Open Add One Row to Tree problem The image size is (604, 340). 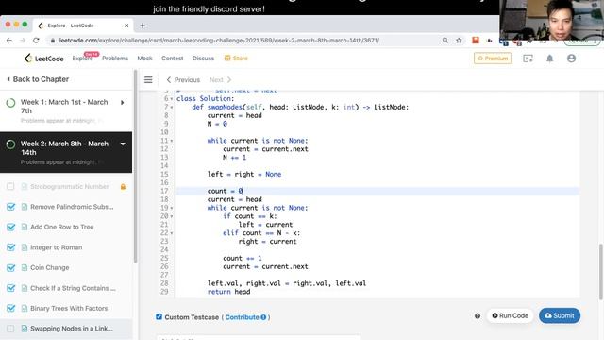(x=62, y=227)
